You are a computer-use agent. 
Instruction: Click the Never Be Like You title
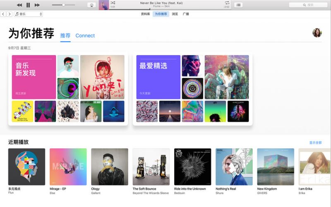(x=161, y=3)
